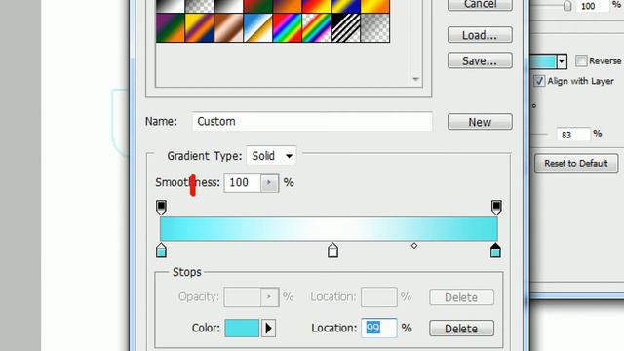Toggle the Reverse checkbox
The width and height of the screenshot is (624, 351).
(x=581, y=60)
